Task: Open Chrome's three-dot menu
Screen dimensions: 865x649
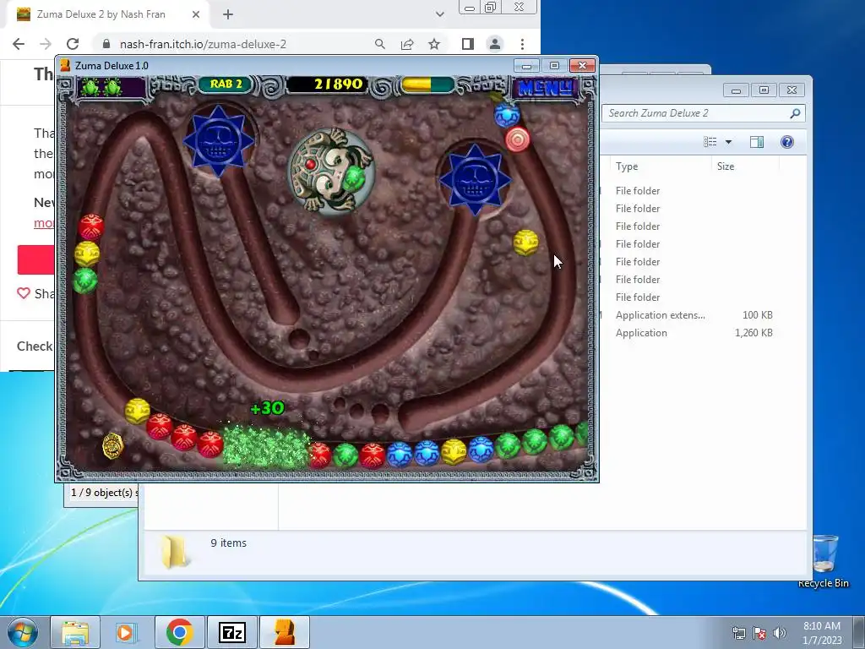Action: point(522,44)
